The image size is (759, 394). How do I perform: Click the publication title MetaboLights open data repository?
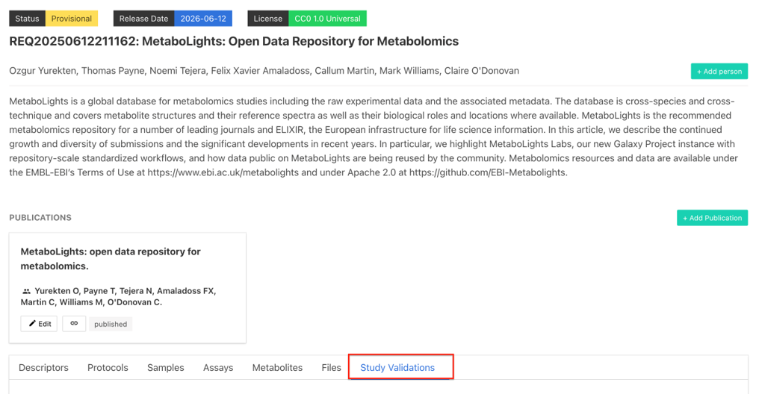click(111, 259)
